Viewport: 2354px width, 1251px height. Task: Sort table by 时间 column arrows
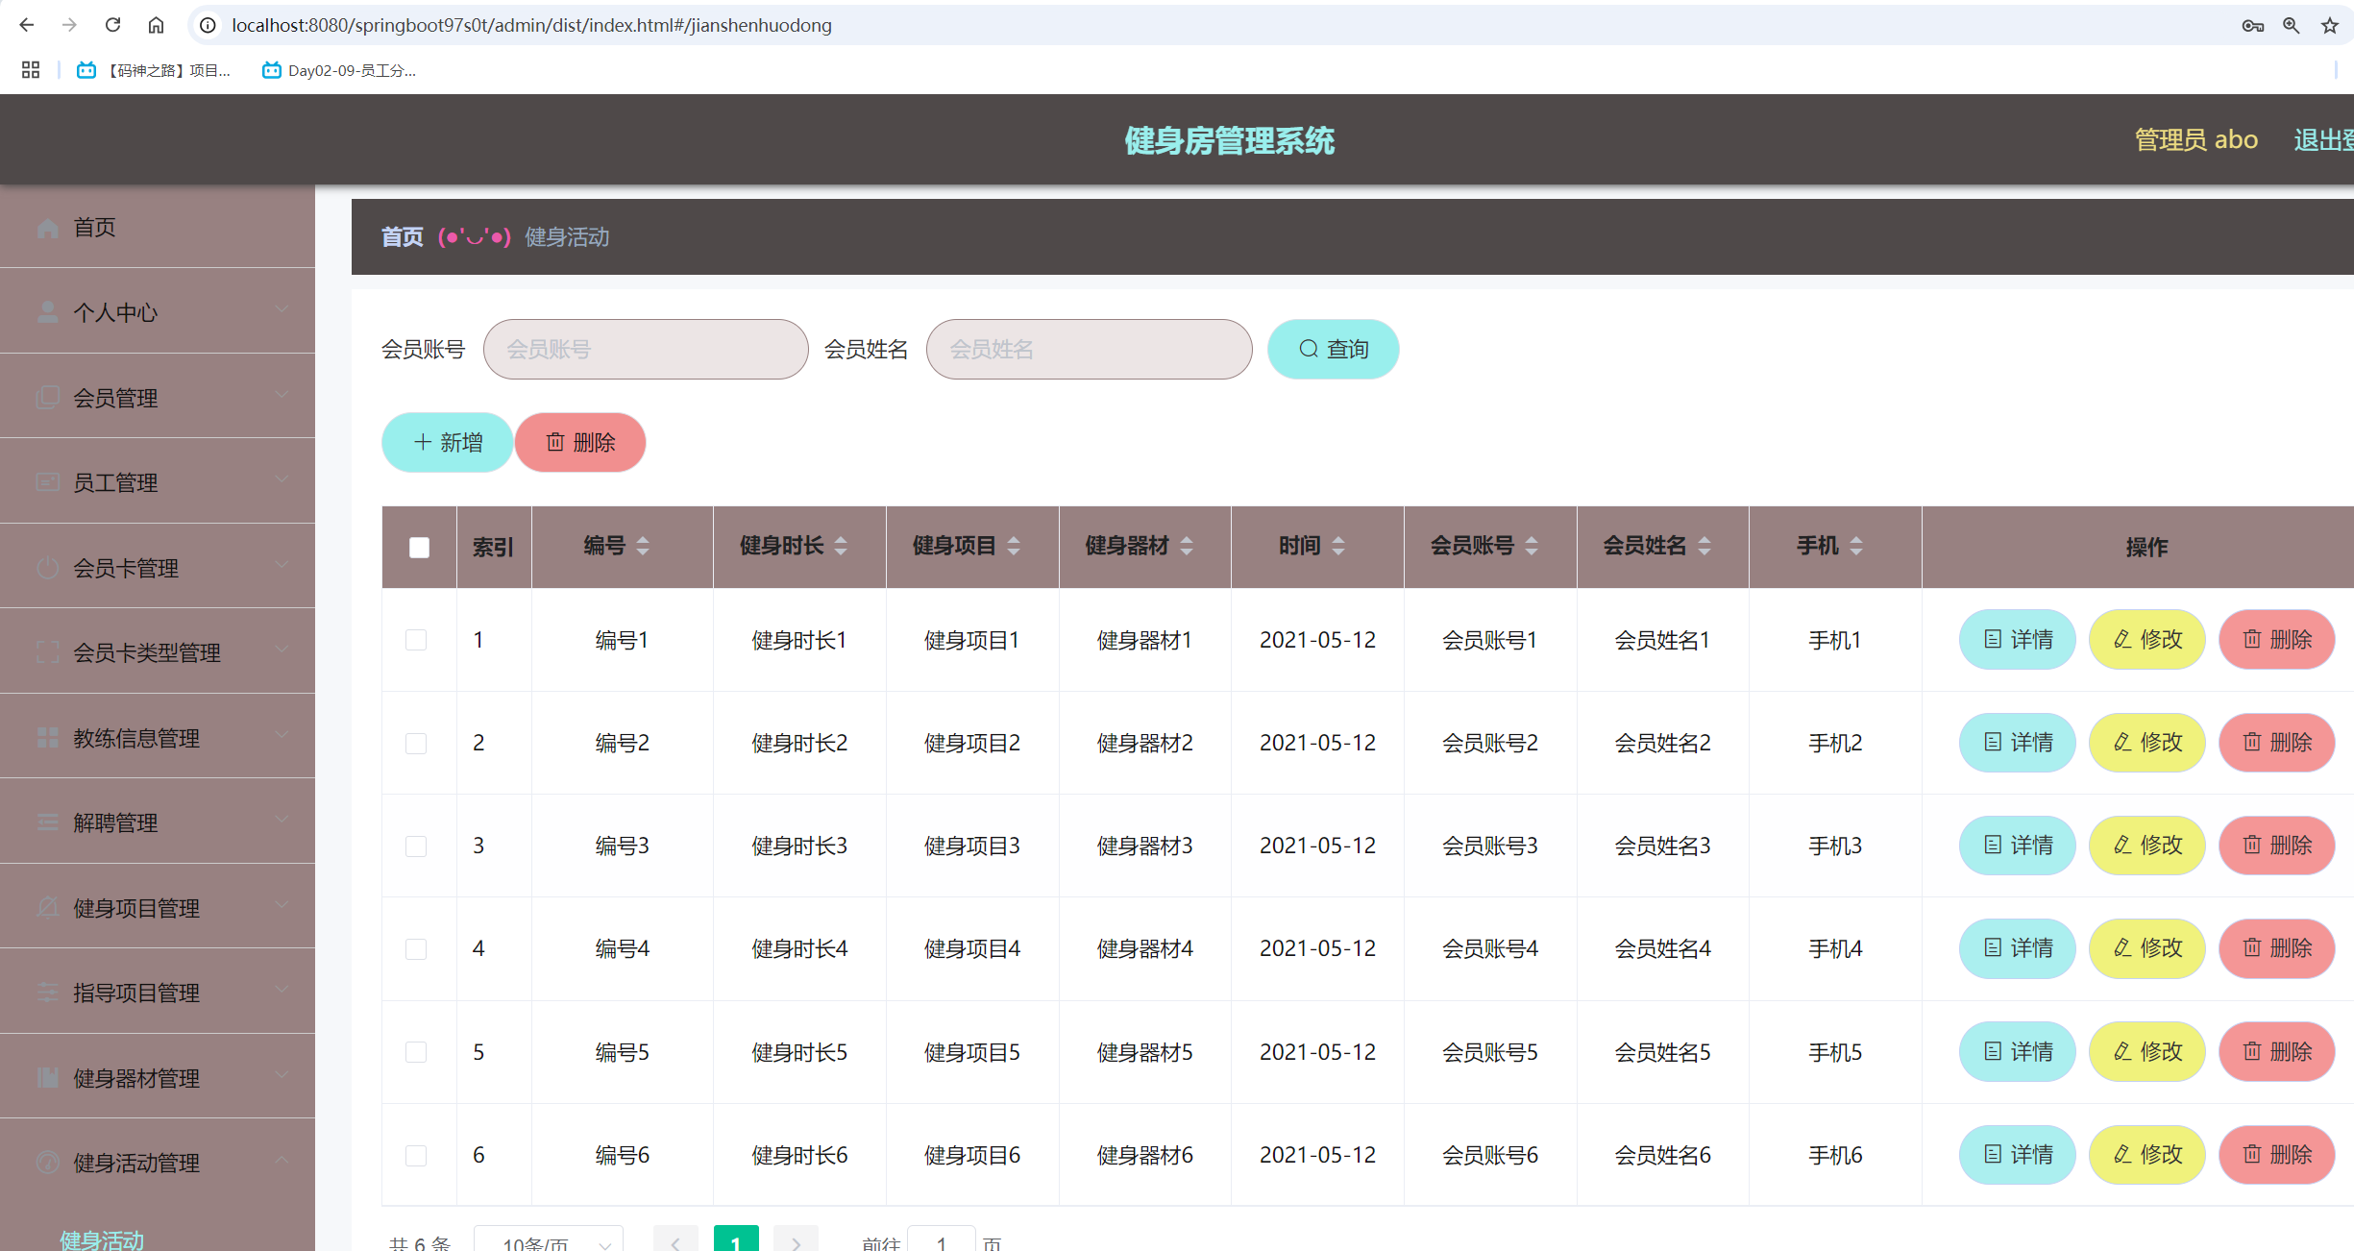pos(1338,546)
